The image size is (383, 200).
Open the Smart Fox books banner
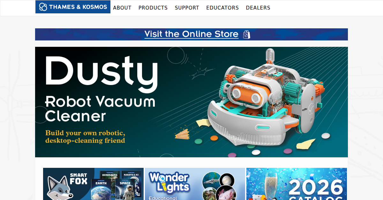coord(93,184)
